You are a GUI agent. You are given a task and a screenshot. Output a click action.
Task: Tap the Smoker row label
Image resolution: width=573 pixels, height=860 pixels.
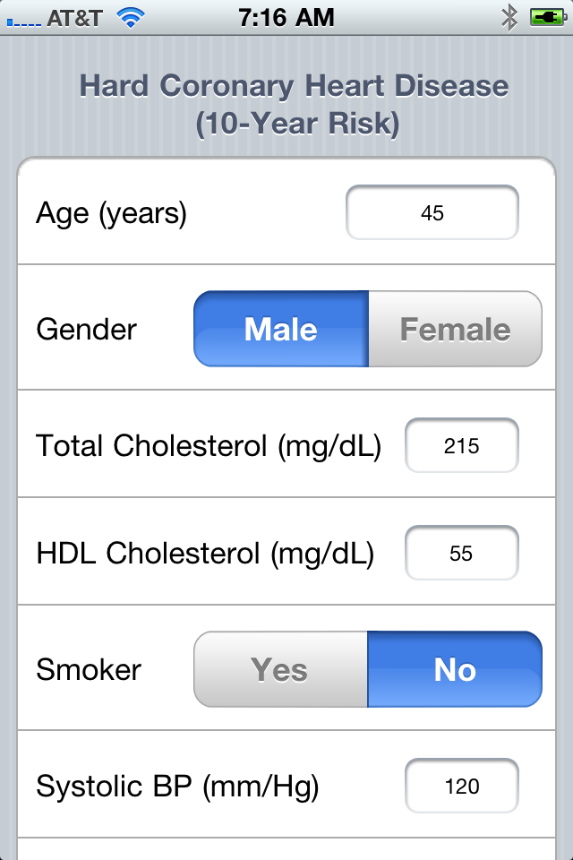(x=89, y=670)
